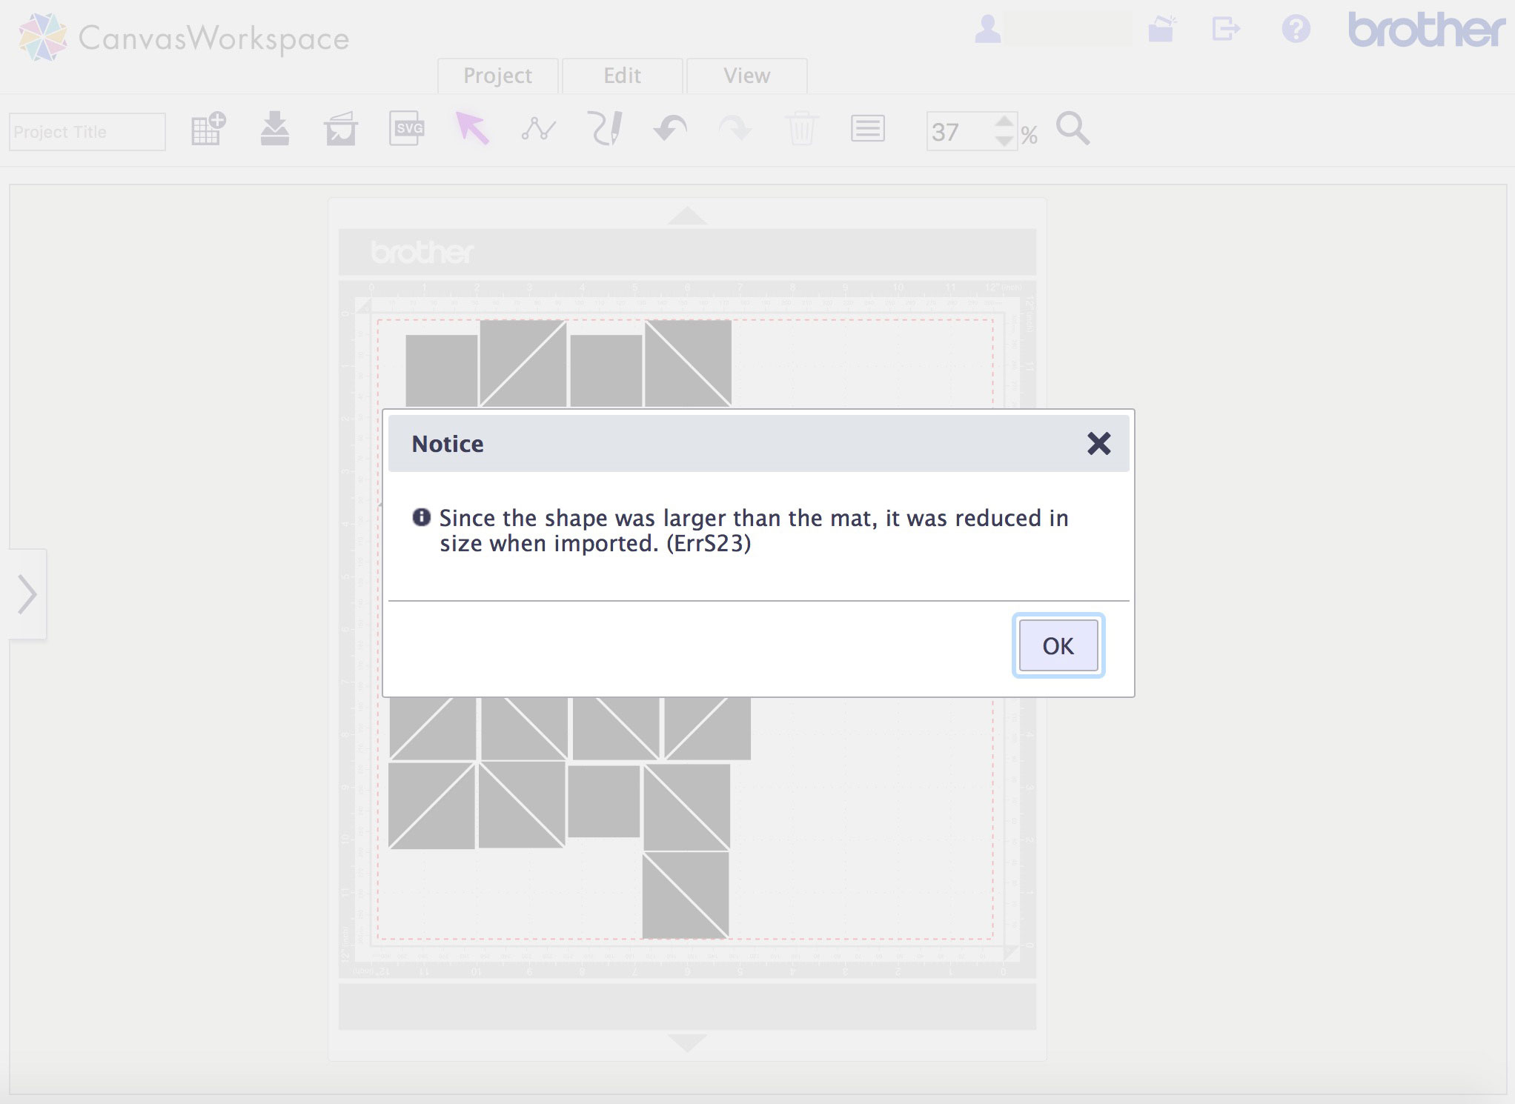Viewport: 1515px width, 1104px height.
Task: Delete with the trash can icon
Action: (x=801, y=129)
